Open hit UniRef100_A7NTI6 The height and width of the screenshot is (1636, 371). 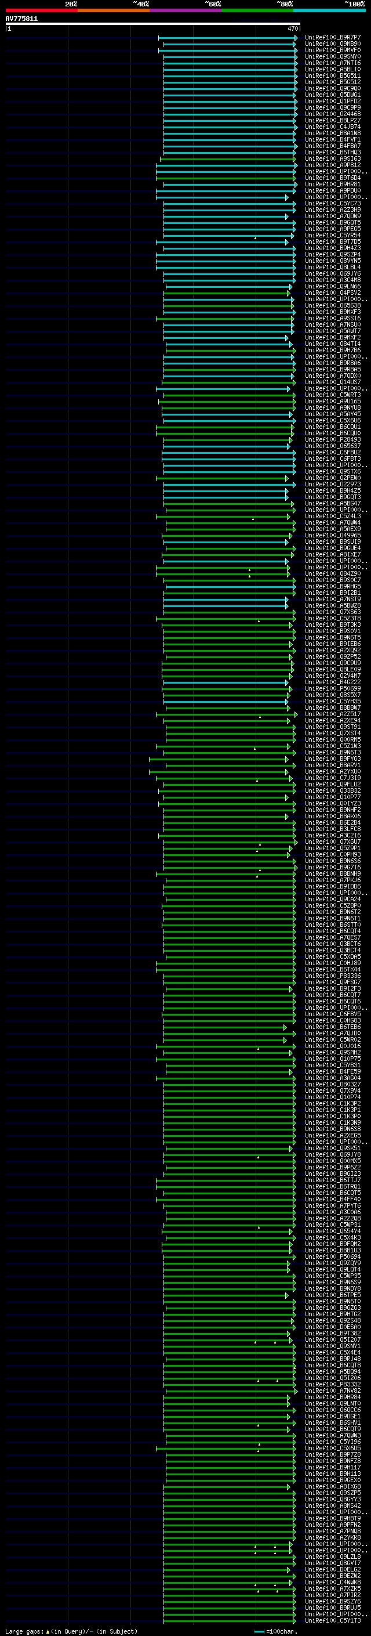click(x=332, y=63)
